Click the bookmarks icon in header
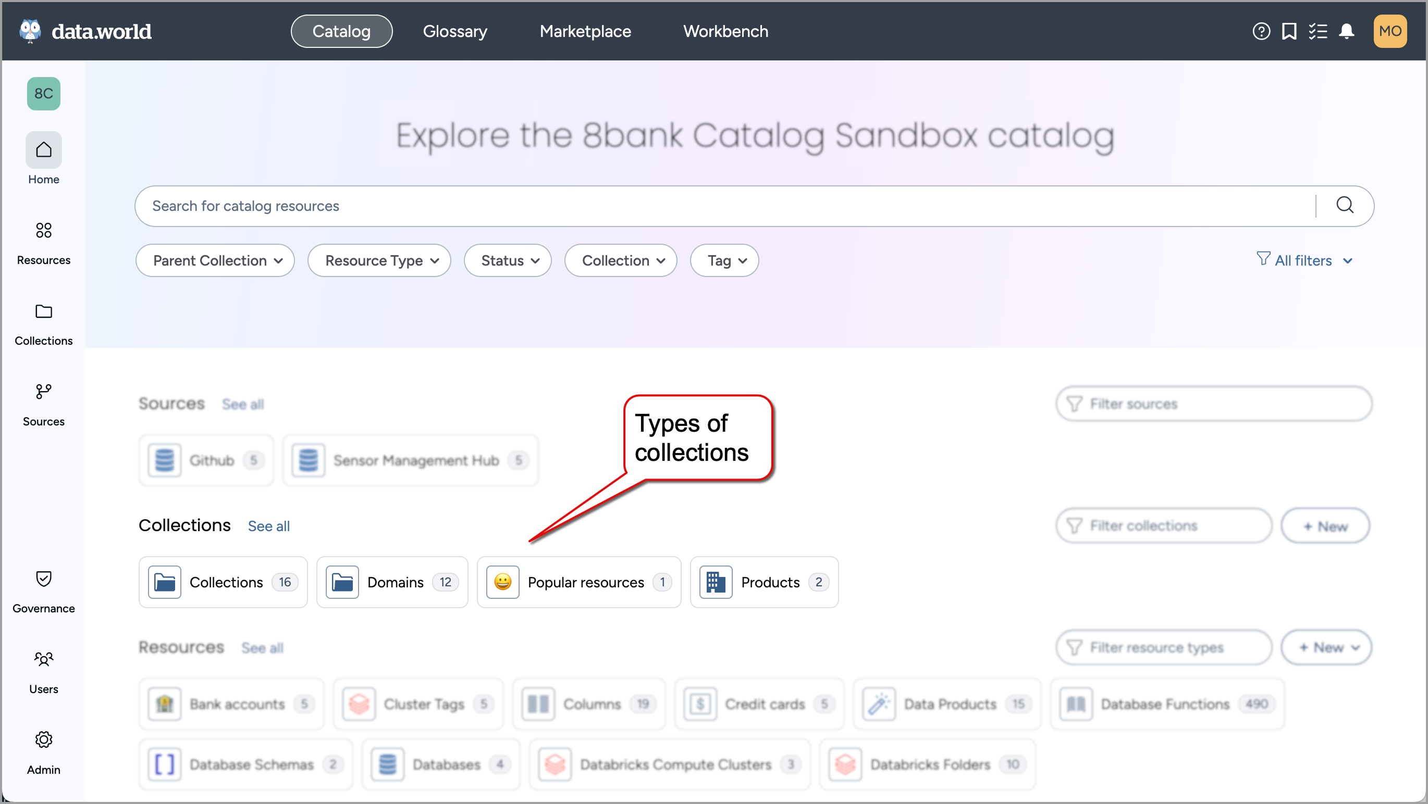The height and width of the screenshot is (804, 1428). pyautogui.click(x=1289, y=32)
